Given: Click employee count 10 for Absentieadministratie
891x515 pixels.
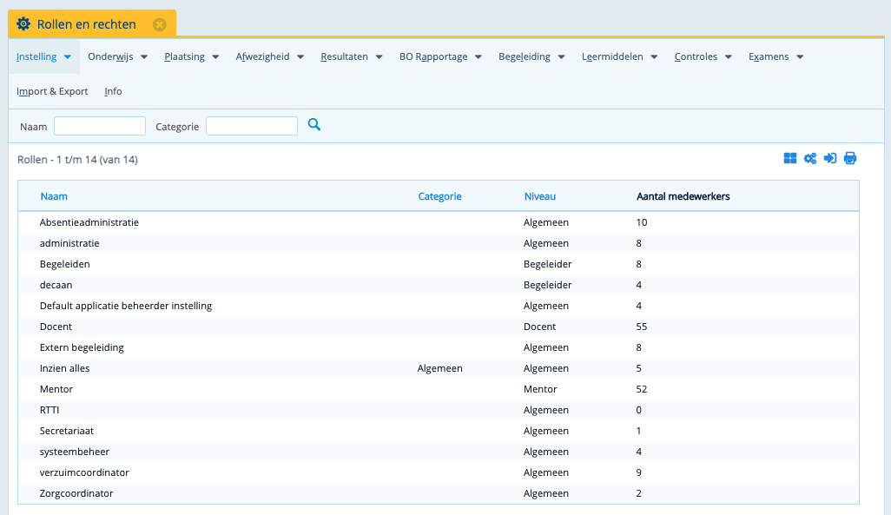Looking at the screenshot, I should point(642,222).
